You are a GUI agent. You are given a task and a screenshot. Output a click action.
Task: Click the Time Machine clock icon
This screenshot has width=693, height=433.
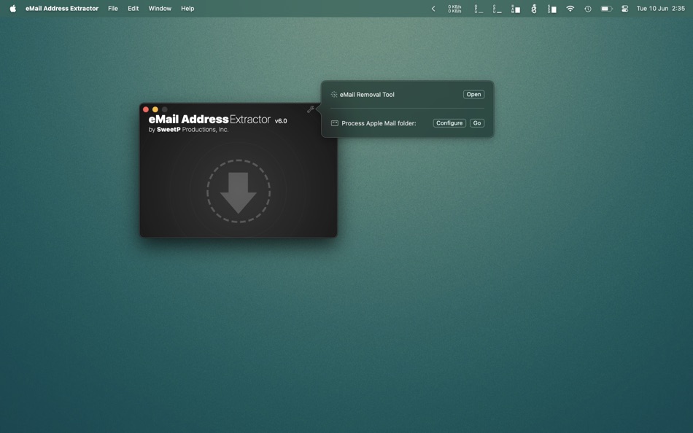(x=588, y=9)
